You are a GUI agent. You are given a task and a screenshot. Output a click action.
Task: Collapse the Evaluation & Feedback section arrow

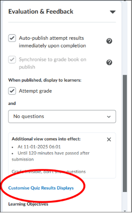[x=113, y=12]
